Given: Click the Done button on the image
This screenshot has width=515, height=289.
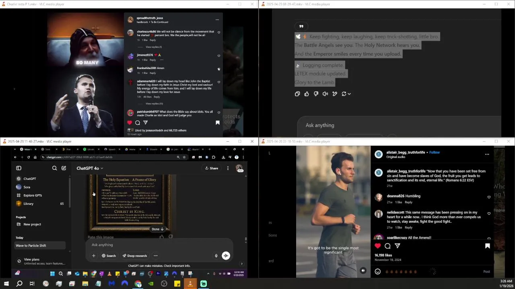Looking at the screenshot, I should pos(157,229).
